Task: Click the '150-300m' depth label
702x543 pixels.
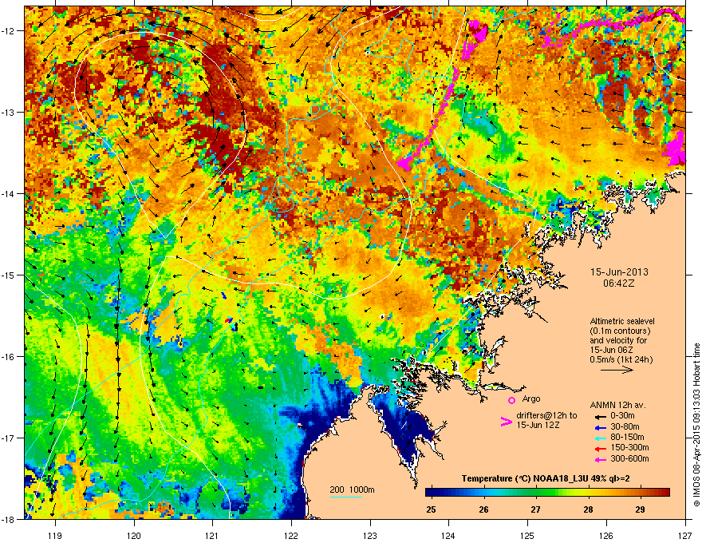Action: tap(629, 447)
